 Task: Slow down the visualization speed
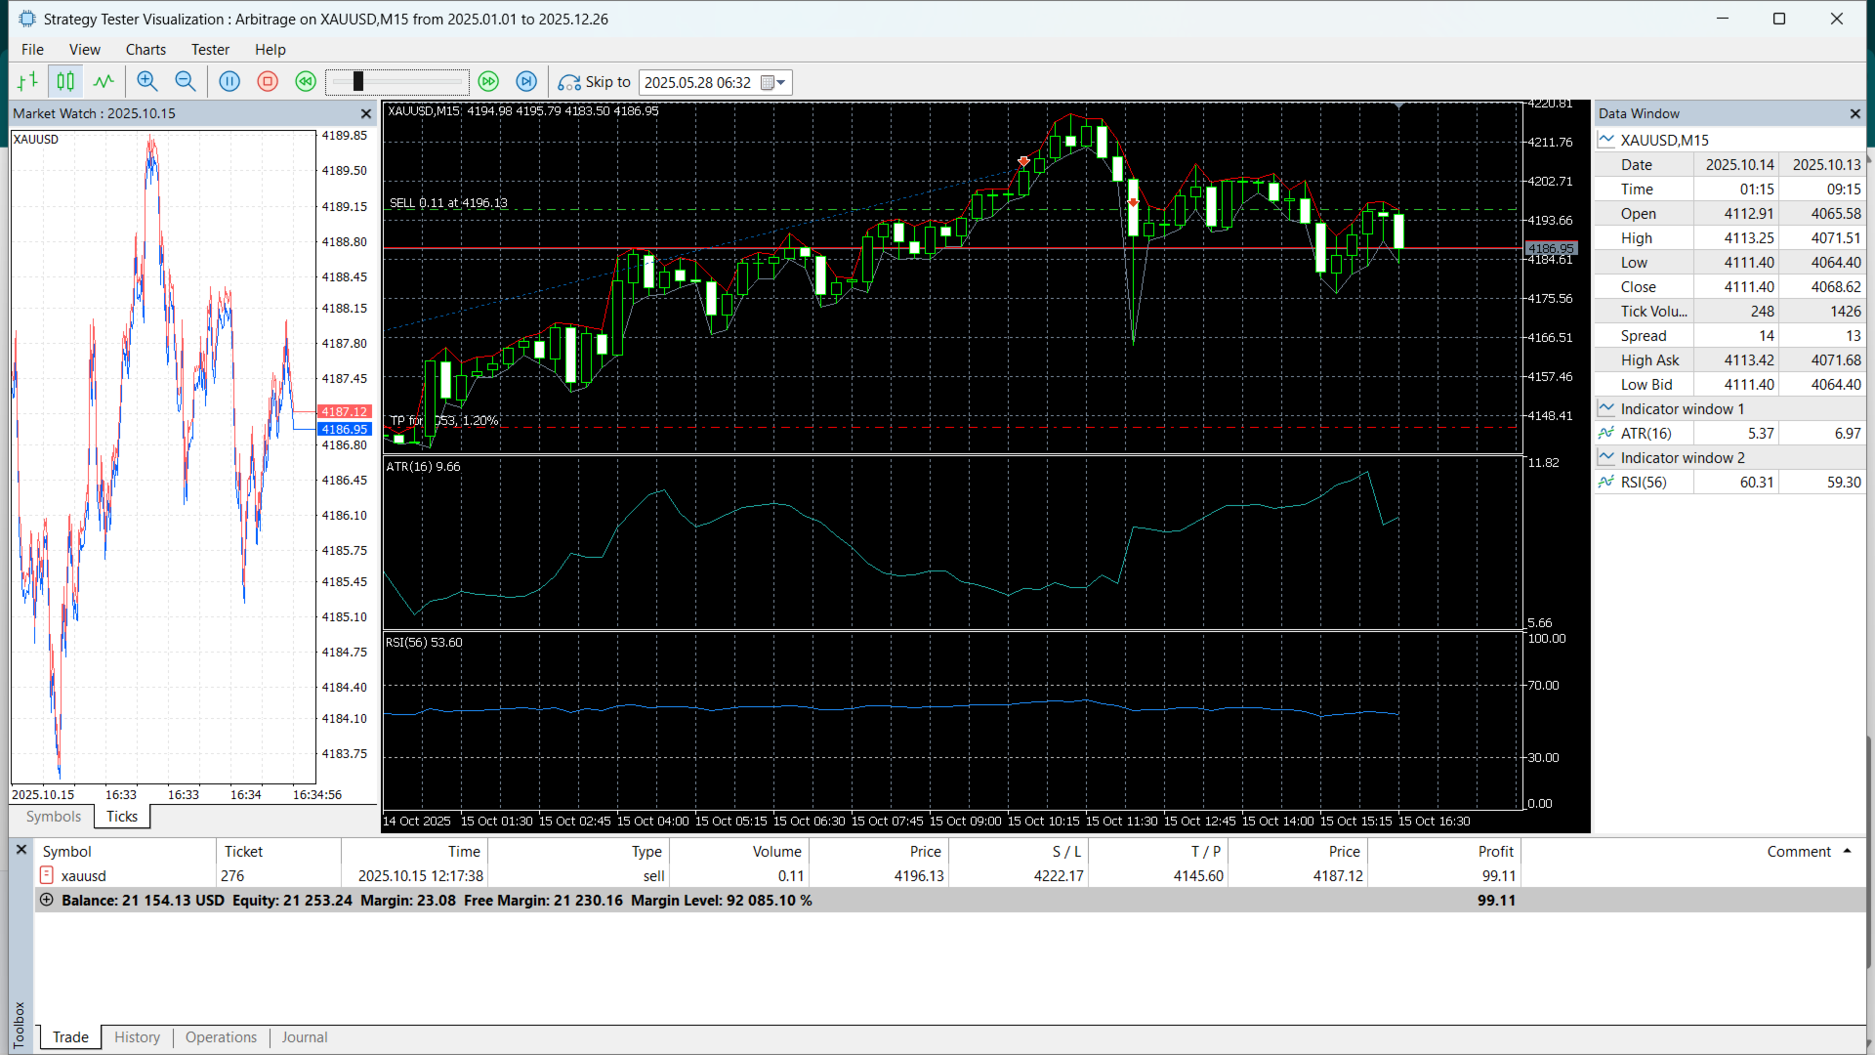[306, 82]
